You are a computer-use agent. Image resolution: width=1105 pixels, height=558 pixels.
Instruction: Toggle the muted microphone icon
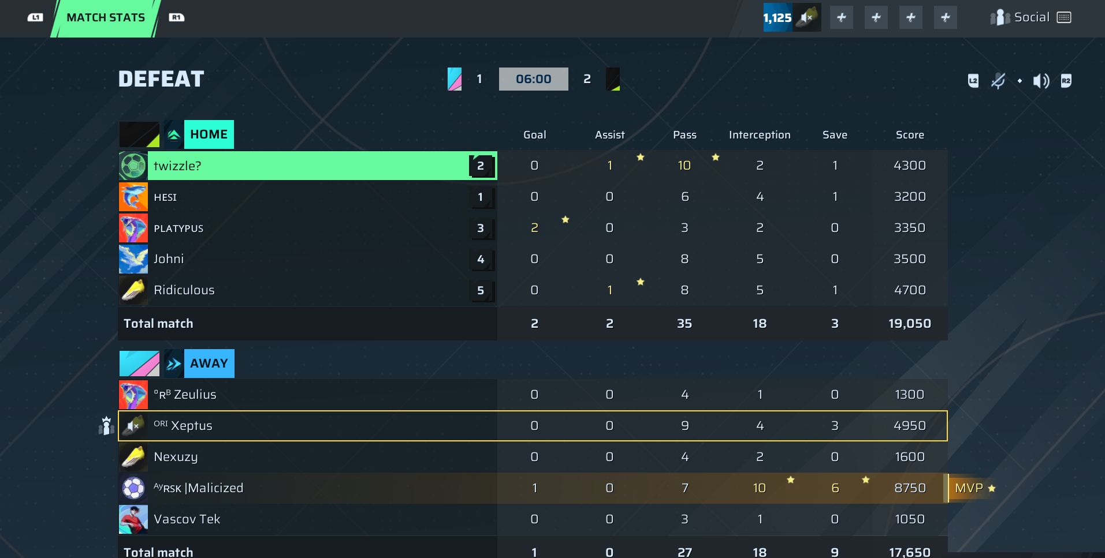(998, 81)
